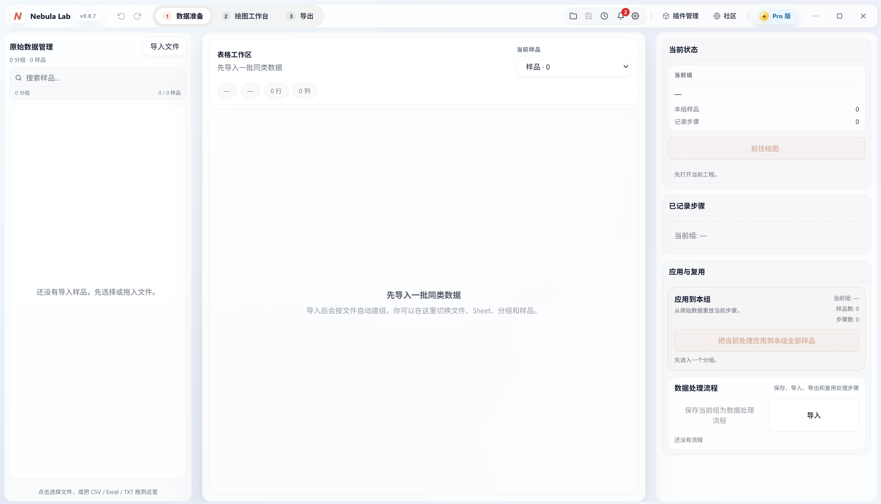This screenshot has width=881, height=504.
Task: Click the 先打开当前工程 hint text
Action: click(x=696, y=175)
